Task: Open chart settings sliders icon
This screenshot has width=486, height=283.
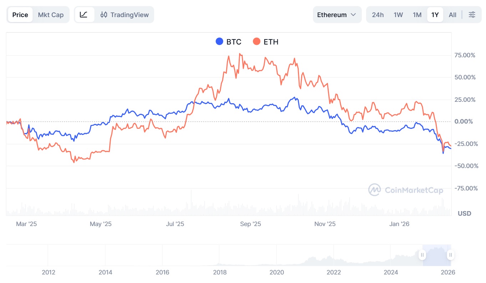Action: click(x=472, y=15)
